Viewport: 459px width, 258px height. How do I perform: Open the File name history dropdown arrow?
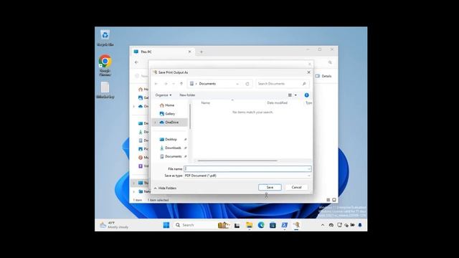coord(308,169)
